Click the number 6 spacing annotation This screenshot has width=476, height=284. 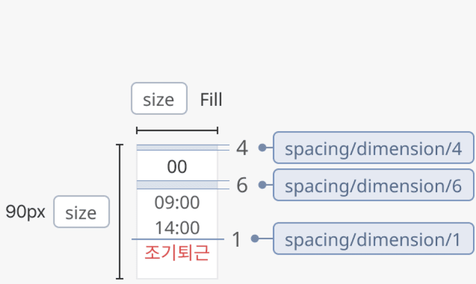(x=242, y=186)
